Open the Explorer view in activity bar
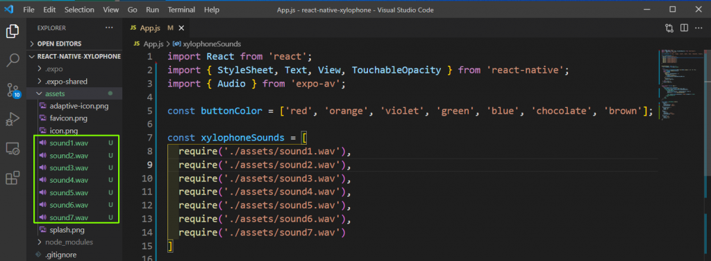 click(x=12, y=31)
